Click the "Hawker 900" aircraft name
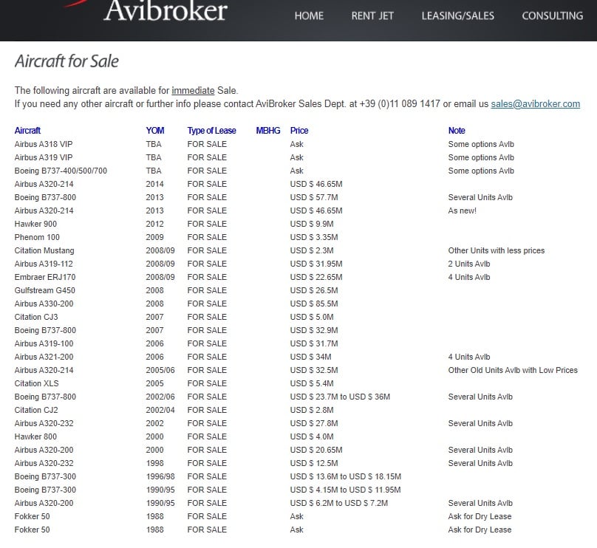The height and width of the screenshot is (548, 597). point(35,224)
